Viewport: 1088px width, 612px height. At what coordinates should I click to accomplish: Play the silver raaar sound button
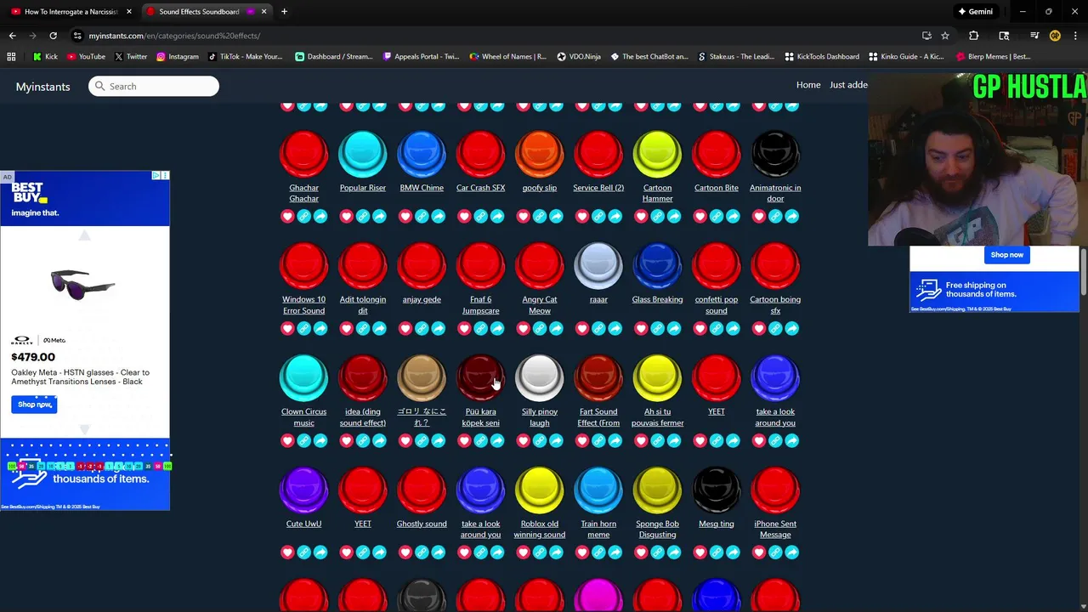point(598,266)
